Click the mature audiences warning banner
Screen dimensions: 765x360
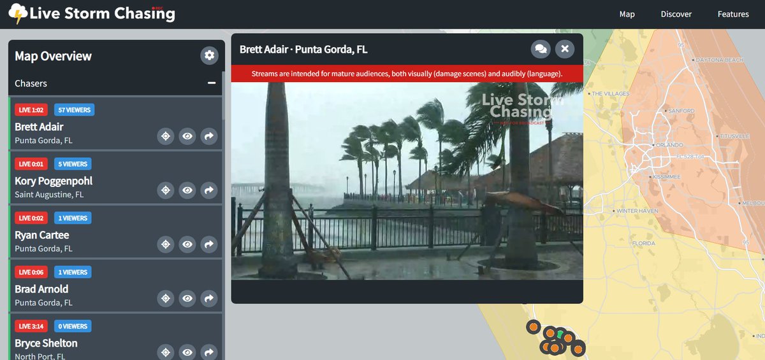[x=407, y=74]
